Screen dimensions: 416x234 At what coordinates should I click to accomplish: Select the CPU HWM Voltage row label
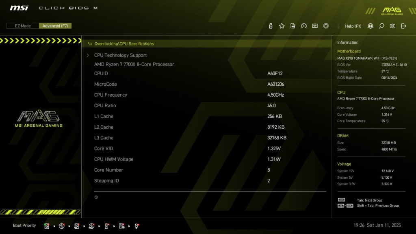(x=114, y=159)
